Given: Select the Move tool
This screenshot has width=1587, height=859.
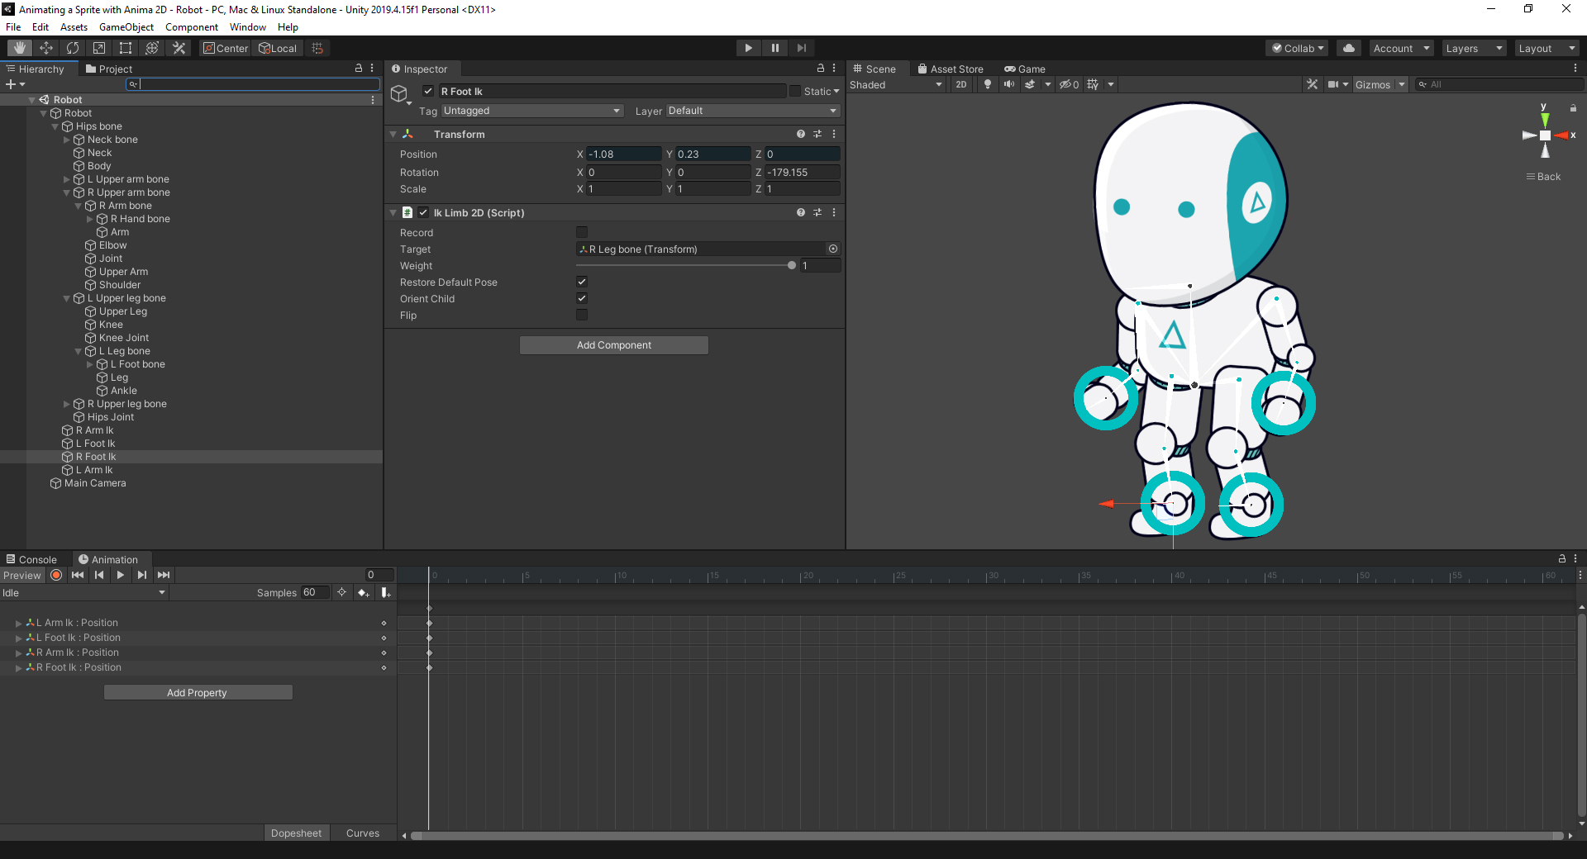Looking at the screenshot, I should pos(46,48).
